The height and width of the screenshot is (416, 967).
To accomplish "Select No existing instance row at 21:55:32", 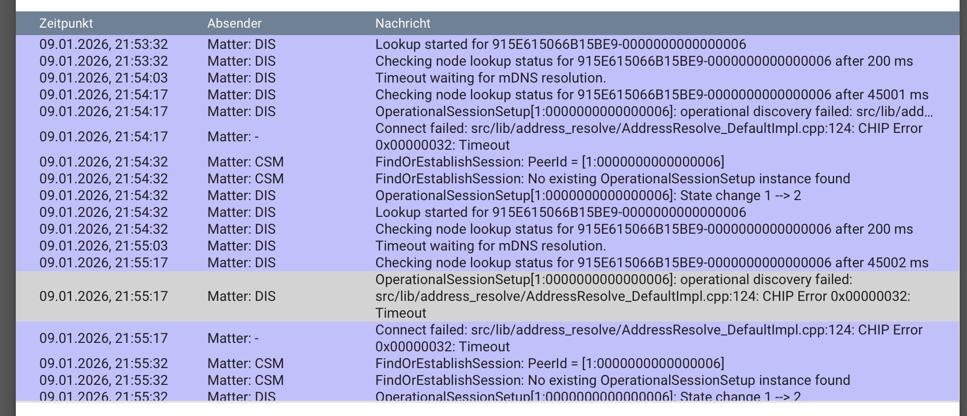I will coord(612,380).
